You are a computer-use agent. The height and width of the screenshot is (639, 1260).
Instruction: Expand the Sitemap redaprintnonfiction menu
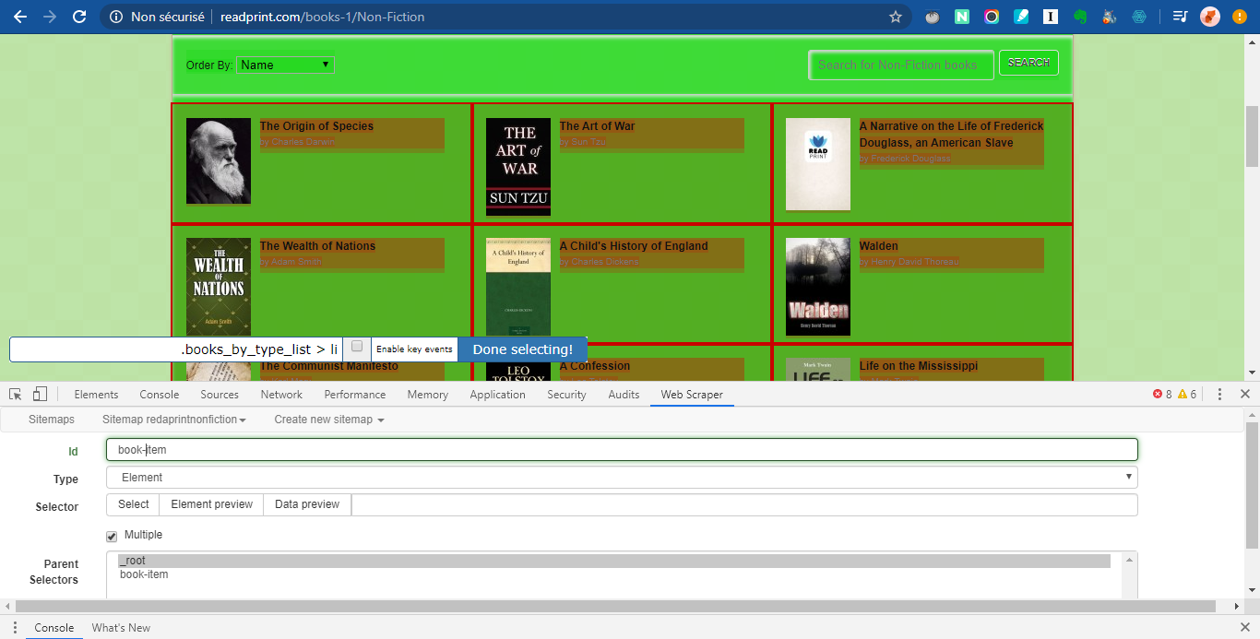(x=174, y=420)
